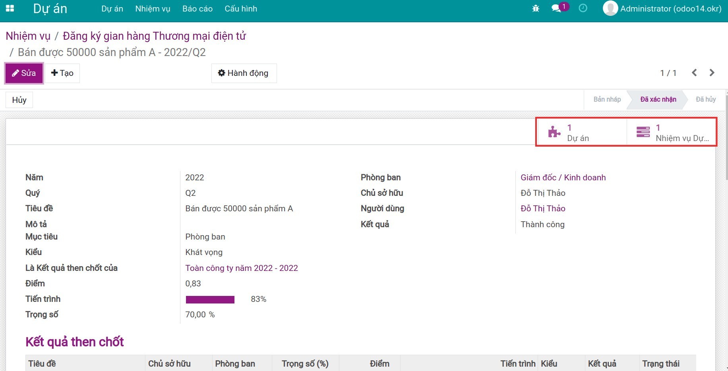
Task: Open the Giám đốc / Kinh doanh link
Action: (563, 178)
